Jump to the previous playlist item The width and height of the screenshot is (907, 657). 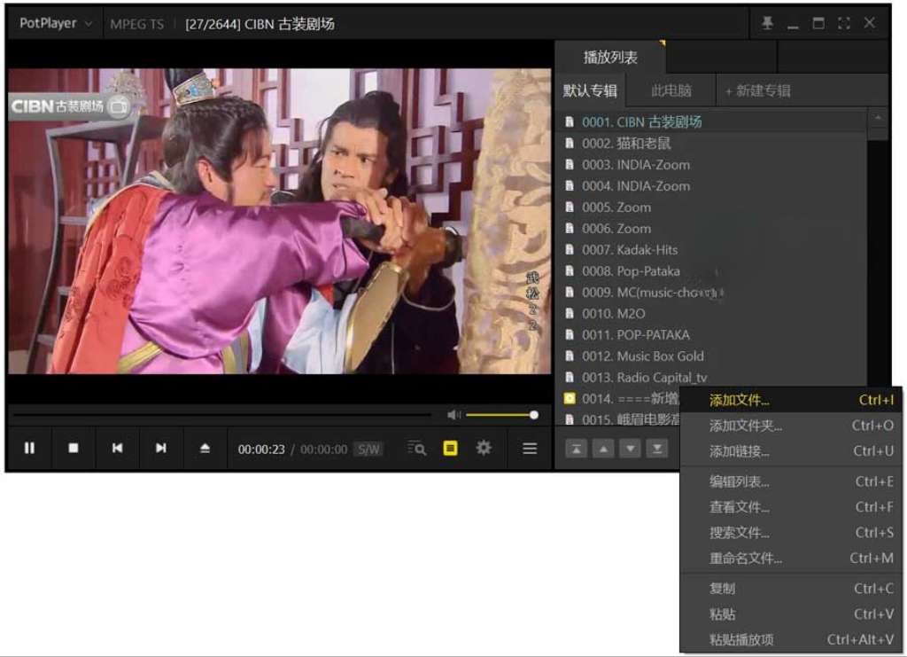pos(117,448)
